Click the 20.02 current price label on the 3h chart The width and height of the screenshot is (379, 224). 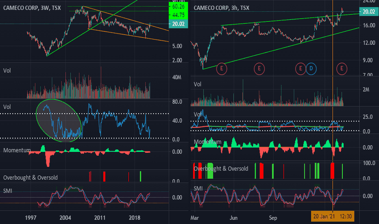pos(369,11)
